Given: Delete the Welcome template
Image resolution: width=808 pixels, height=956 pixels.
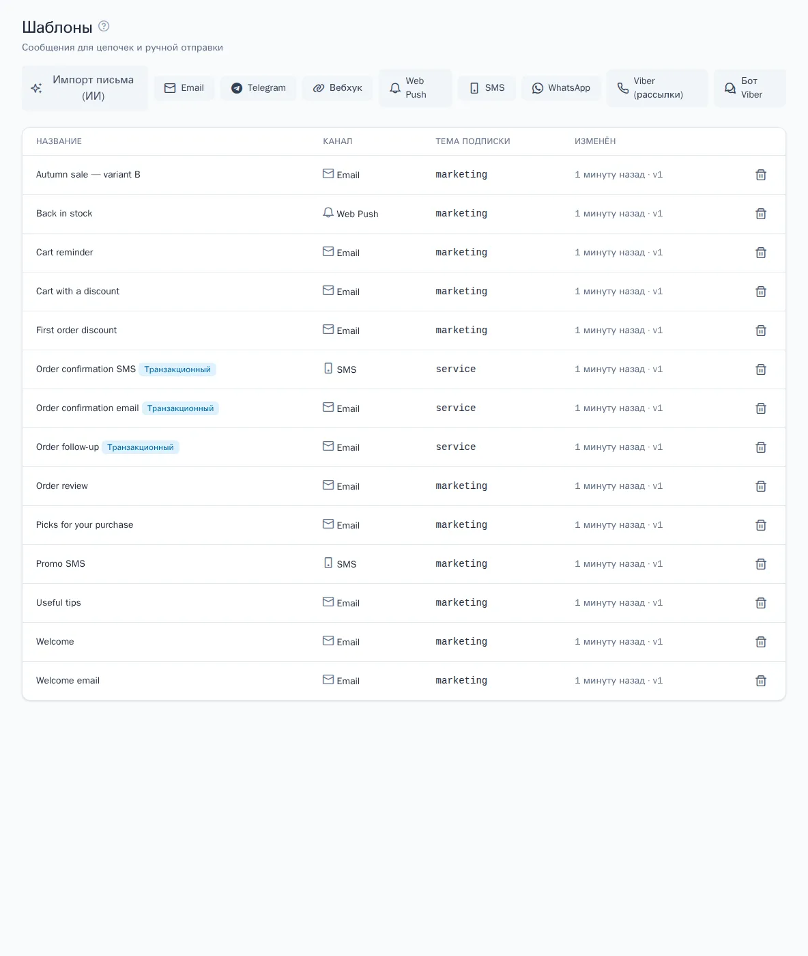Looking at the screenshot, I should click(x=761, y=642).
